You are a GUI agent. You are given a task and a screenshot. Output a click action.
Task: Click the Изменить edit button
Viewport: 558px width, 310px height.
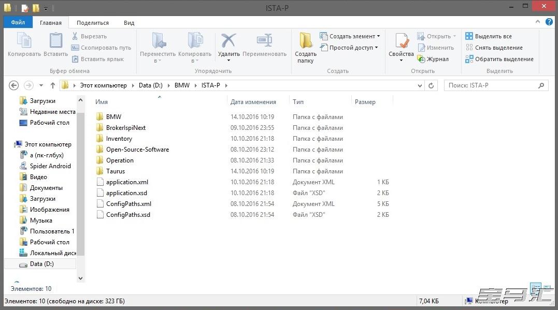[x=436, y=48]
